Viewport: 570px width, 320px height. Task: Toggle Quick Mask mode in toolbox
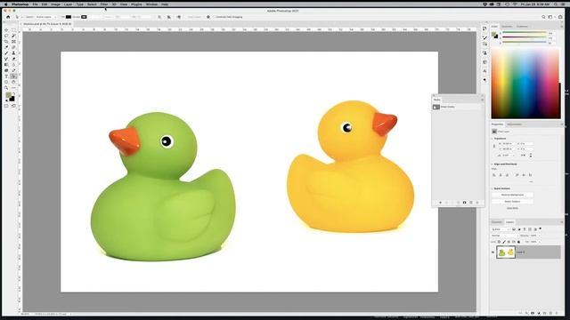6,106
